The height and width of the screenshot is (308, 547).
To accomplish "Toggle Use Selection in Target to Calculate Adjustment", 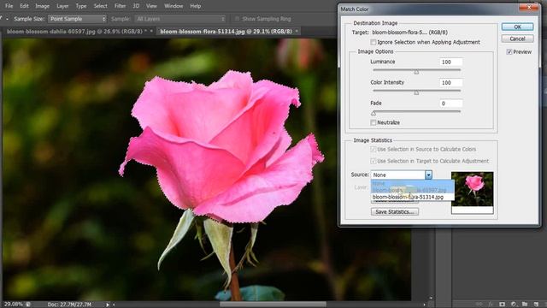I will click(373, 161).
